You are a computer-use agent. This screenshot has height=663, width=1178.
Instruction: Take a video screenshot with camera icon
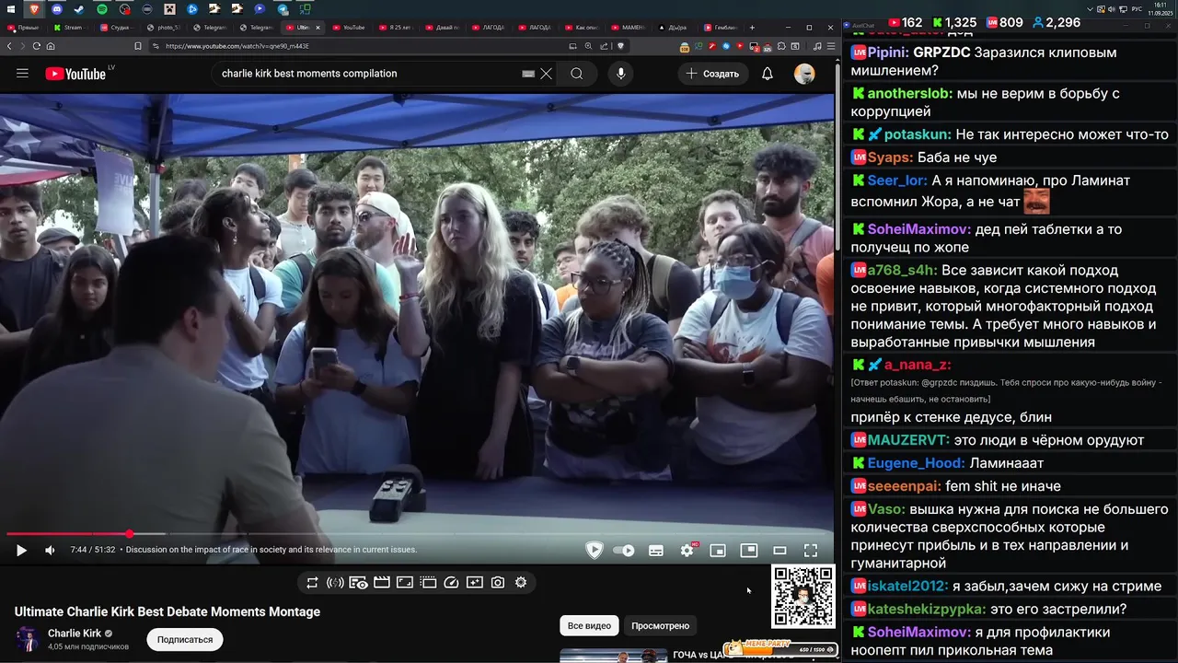click(498, 583)
